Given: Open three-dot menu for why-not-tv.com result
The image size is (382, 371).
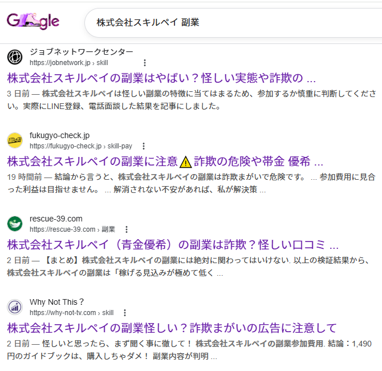Looking at the screenshot, I should 125,312.
